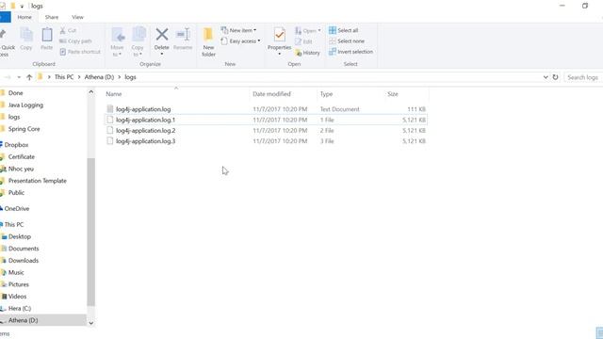The height and width of the screenshot is (339, 603).
Task: Open Public folder in navigation pane
Action: pyautogui.click(x=16, y=192)
